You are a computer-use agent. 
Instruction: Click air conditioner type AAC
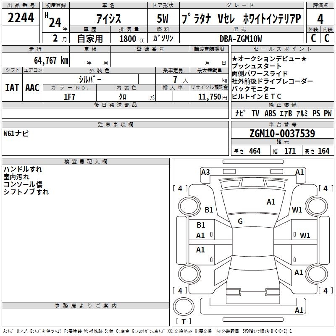click(32, 88)
